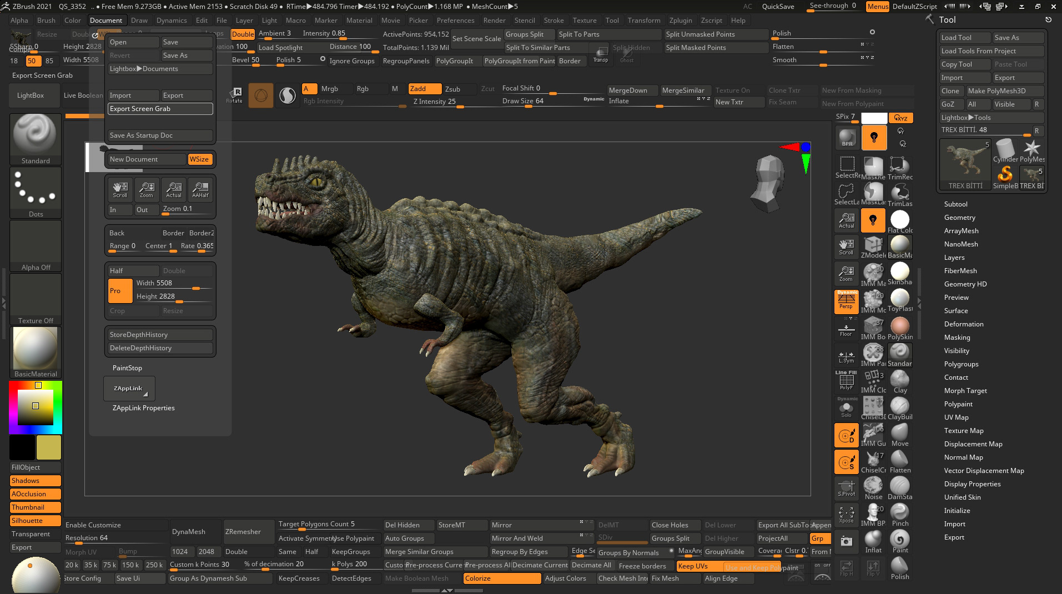The height and width of the screenshot is (594, 1062).
Task: Select the Scroll document icon
Action: pyautogui.click(x=120, y=189)
